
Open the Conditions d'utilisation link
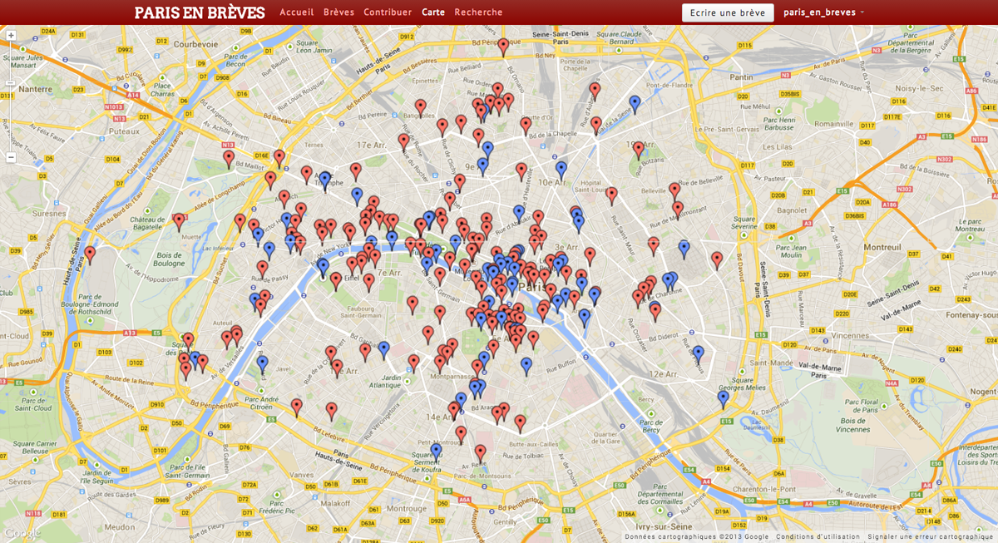818,537
